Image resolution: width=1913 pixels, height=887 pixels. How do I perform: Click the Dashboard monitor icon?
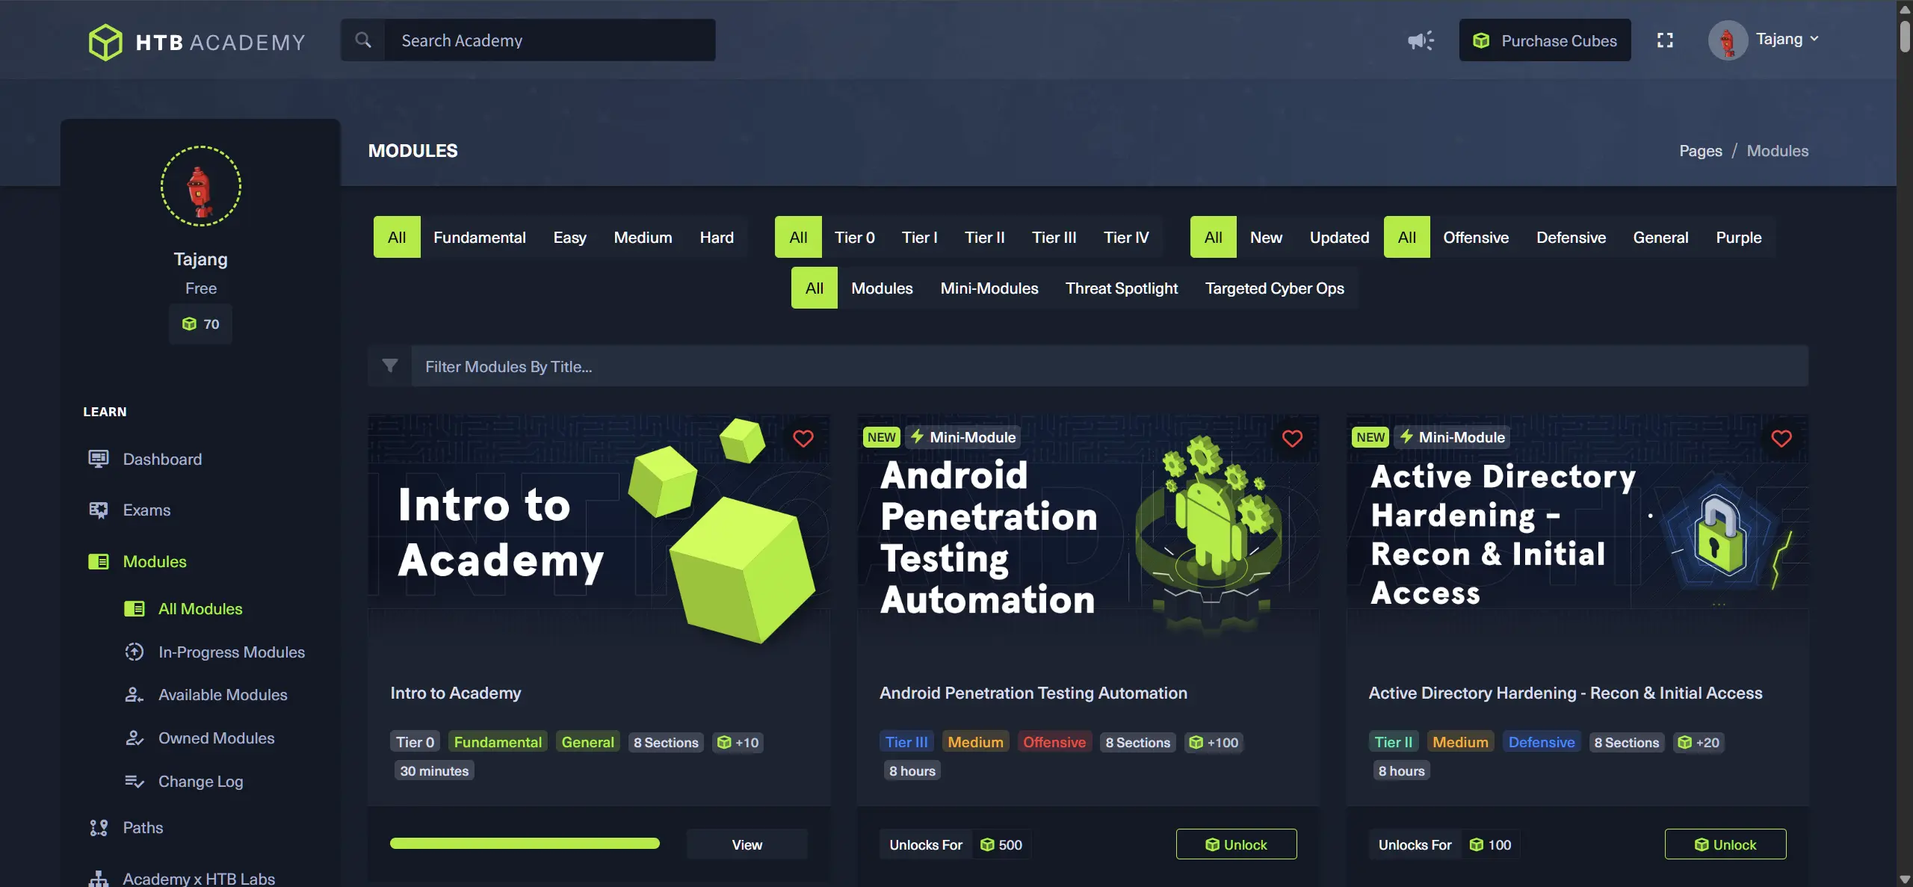pyautogui.click(x=99, y=459)
